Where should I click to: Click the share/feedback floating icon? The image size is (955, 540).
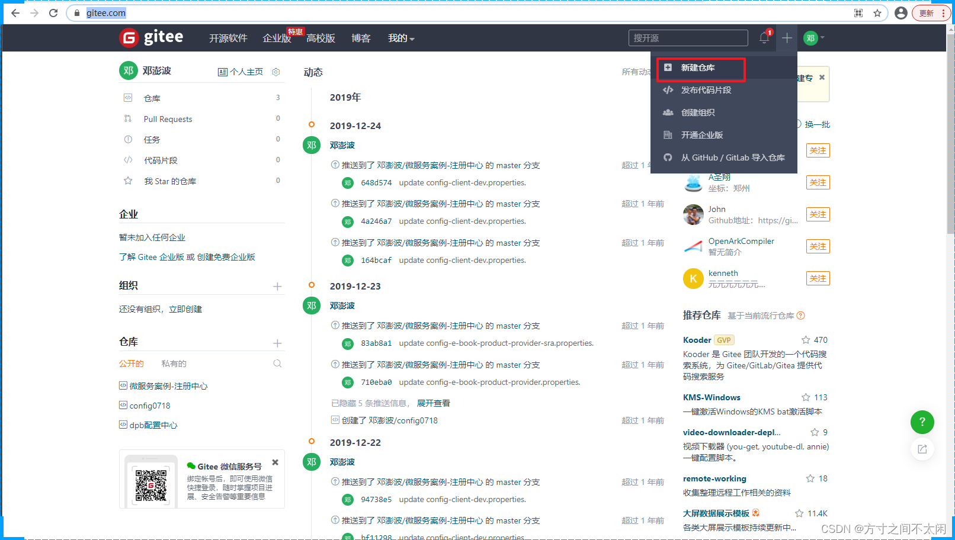tap(922, 449)
